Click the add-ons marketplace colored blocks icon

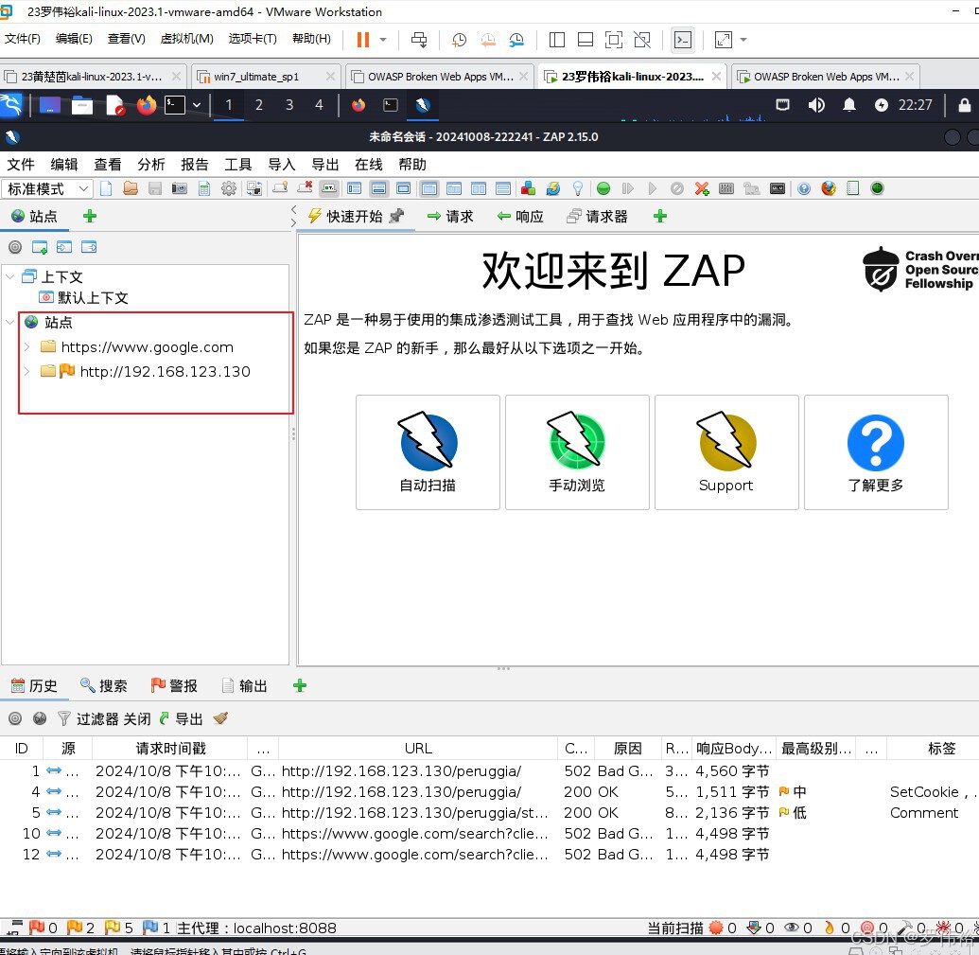pyautogui.click(x=528, y=188)
